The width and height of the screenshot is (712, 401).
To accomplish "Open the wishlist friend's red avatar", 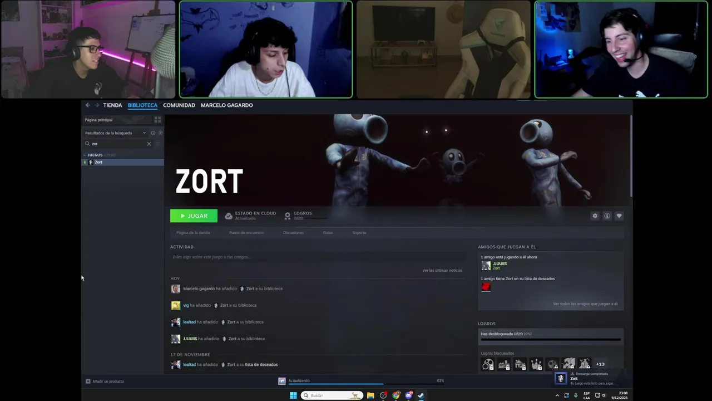I will [x=486, y=287].
